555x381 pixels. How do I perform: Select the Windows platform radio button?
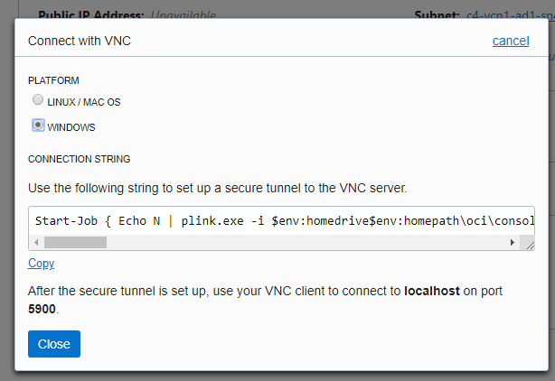click(x=38, y=125)
